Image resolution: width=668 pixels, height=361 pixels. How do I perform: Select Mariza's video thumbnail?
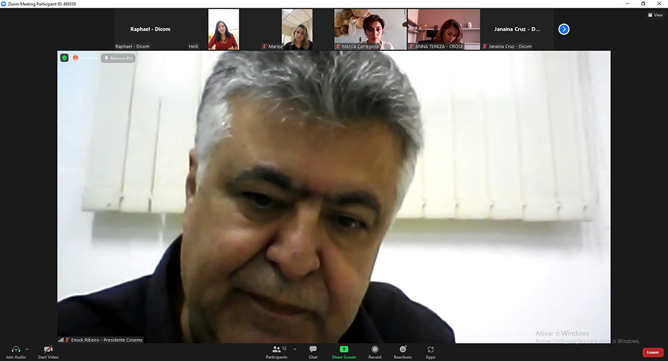pyautogui.click(x=296, y=29)
